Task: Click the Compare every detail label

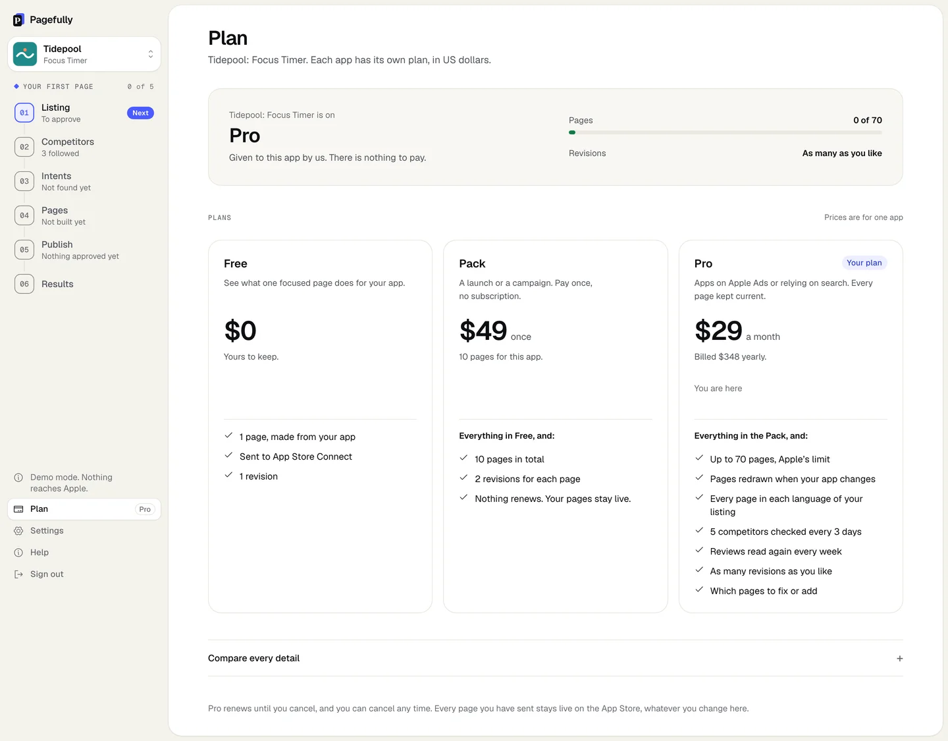Action: tap(253, 658)
